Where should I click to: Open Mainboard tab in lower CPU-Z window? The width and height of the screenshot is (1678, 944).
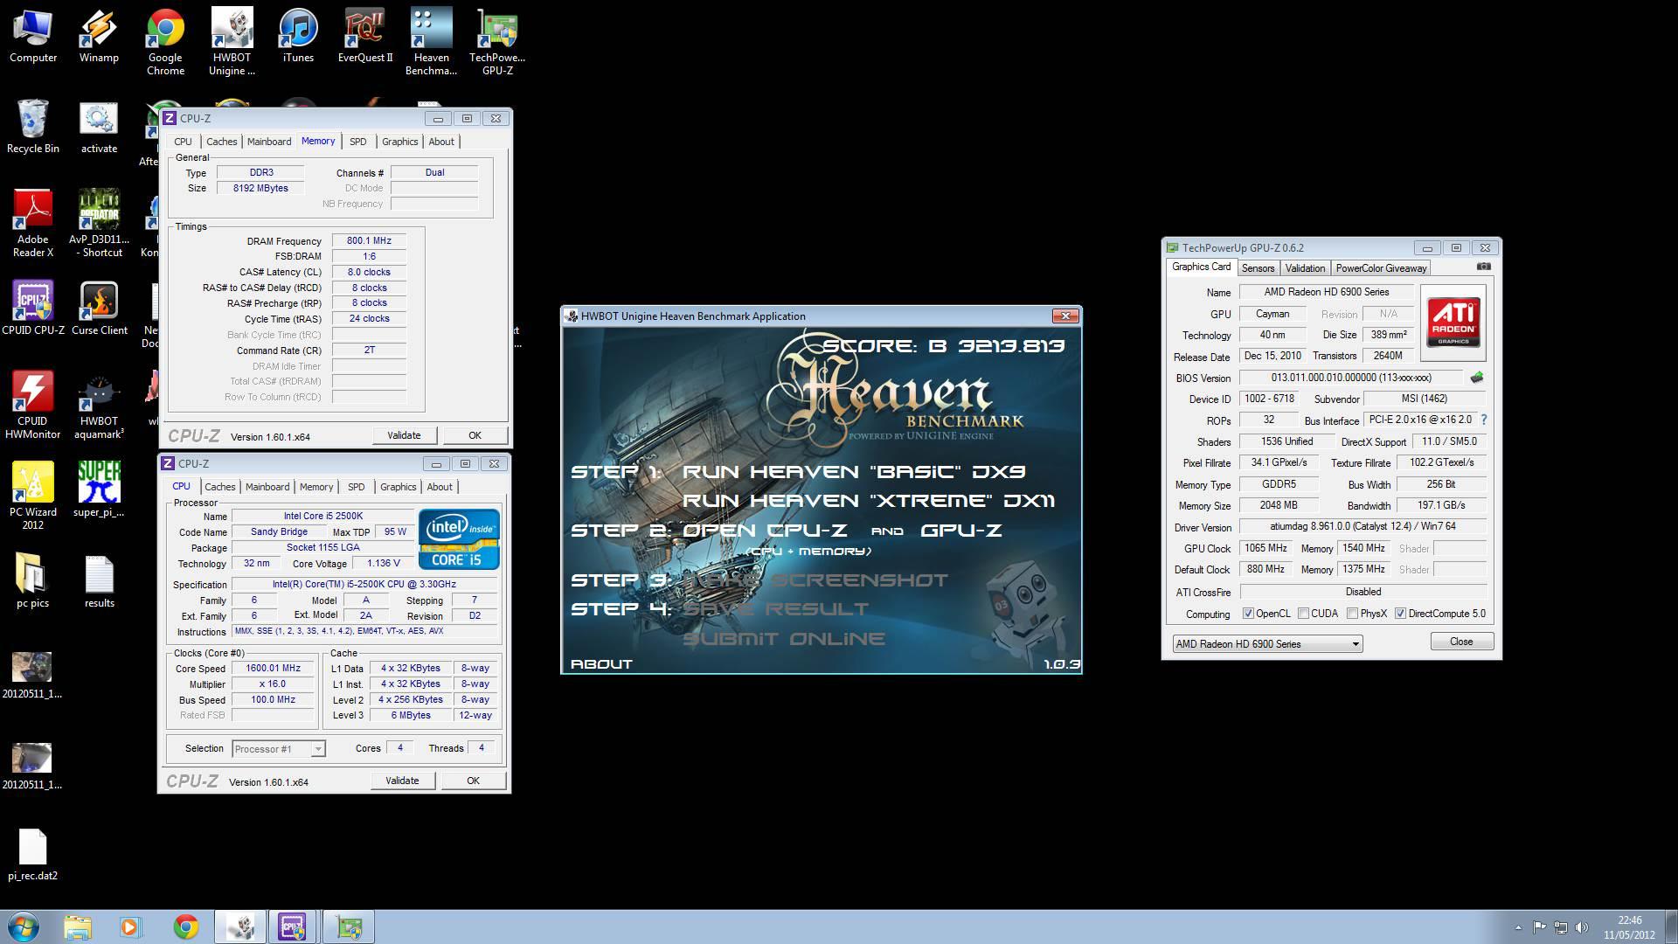coord(267,487)
